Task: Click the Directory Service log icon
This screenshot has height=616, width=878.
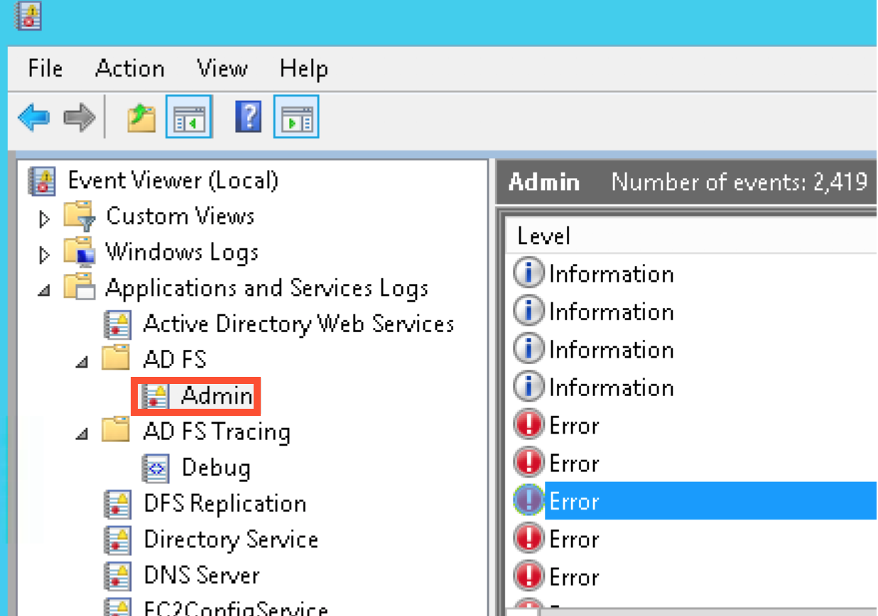Action: tap(117, 540)
